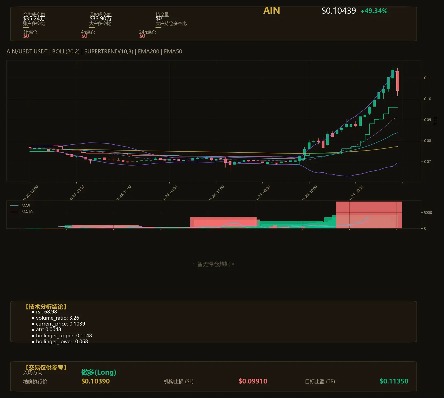Click the 账户多空比 label
Screen dimensions: 444x398
pyautogui.click(x=34, y=23)
